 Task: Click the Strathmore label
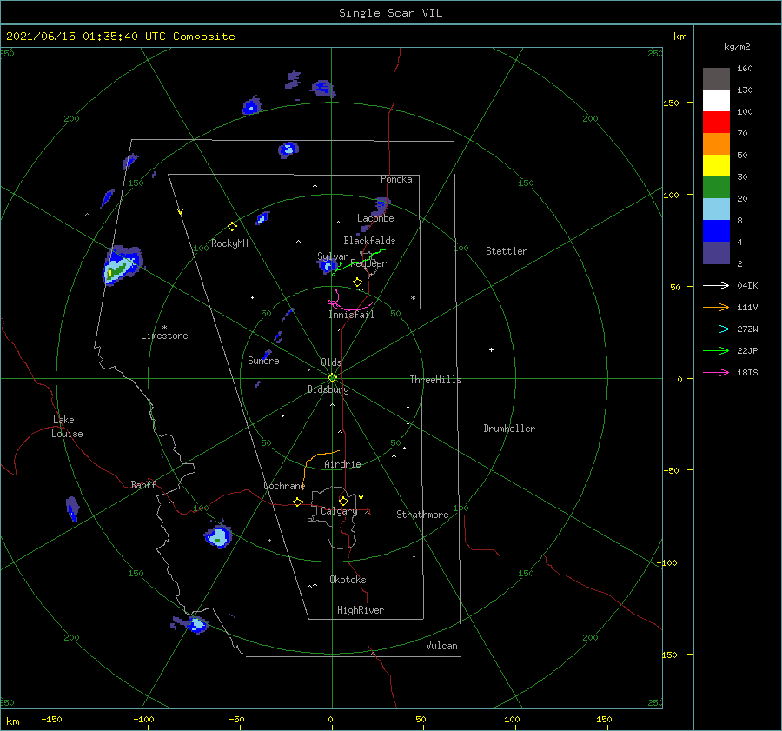click(x=422, y=515)
